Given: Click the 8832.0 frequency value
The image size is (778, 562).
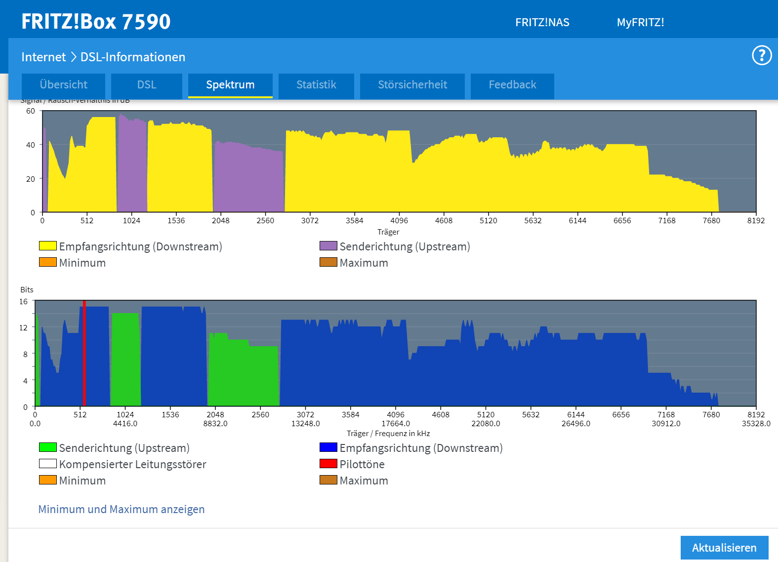Looking at the screenshot, I should (x=215, y=424).
